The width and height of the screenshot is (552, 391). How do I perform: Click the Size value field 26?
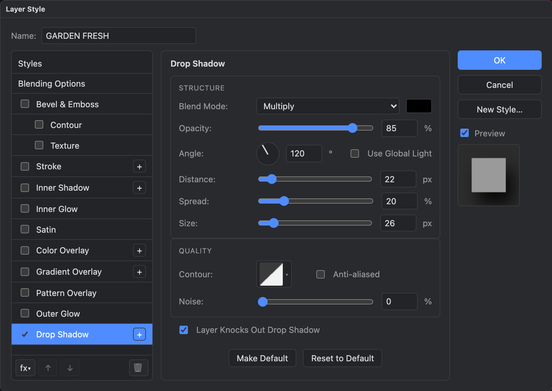click(x=398, y=223)
